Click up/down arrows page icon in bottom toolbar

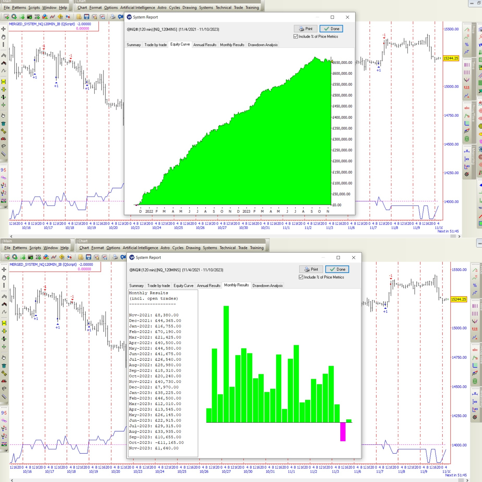tap(69, 257)
